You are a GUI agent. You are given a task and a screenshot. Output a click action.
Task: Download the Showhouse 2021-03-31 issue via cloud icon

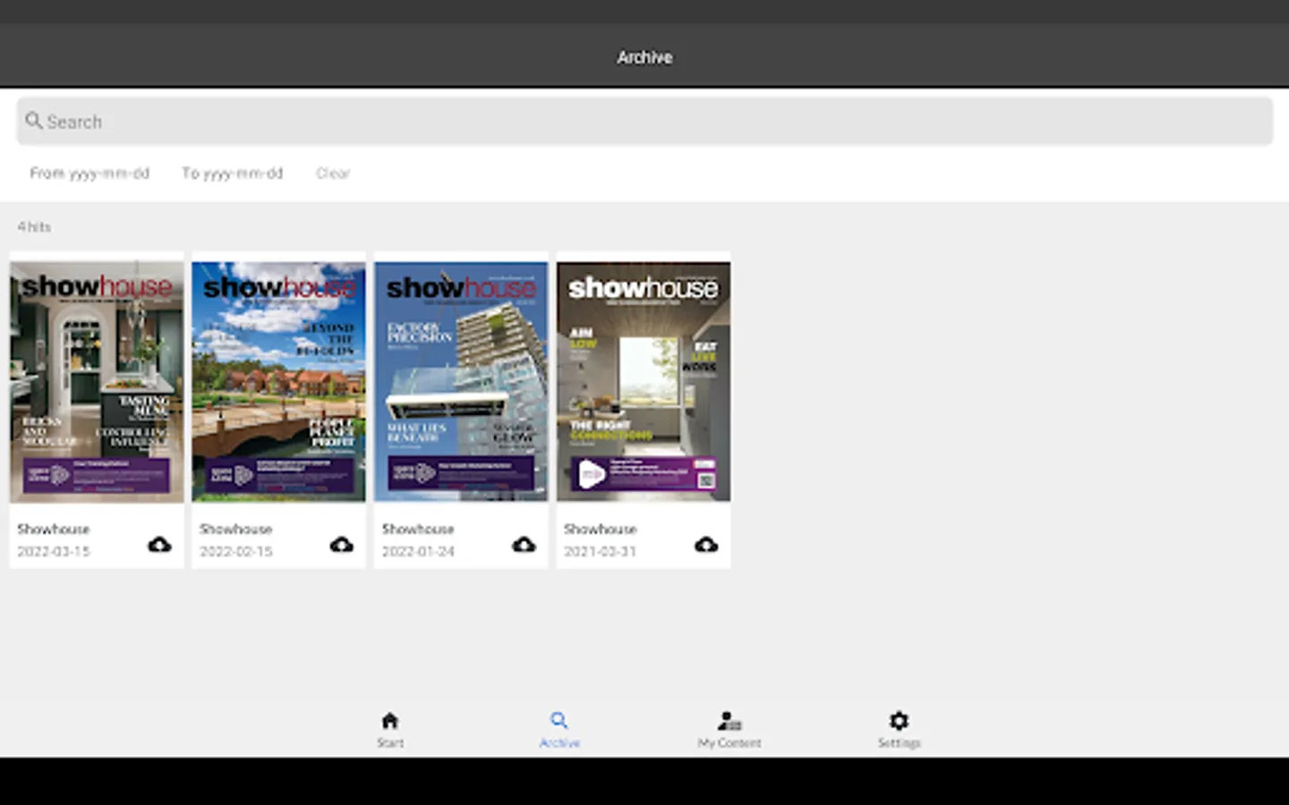[706, 544]
